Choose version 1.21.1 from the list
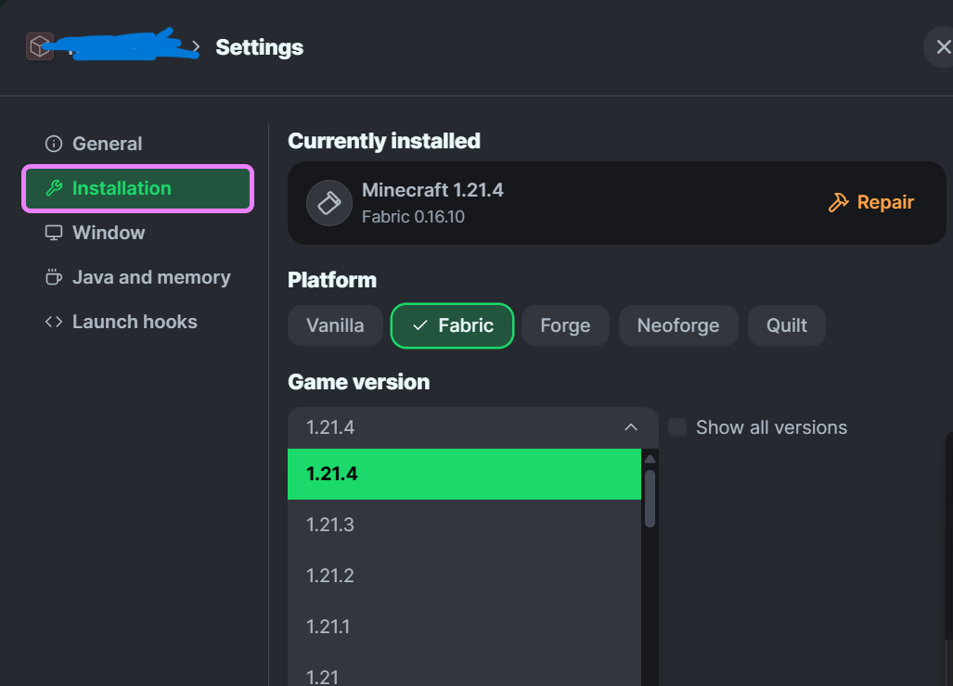Screen dimensions: 953x686 pyautogui.click(x=464, y=627)
